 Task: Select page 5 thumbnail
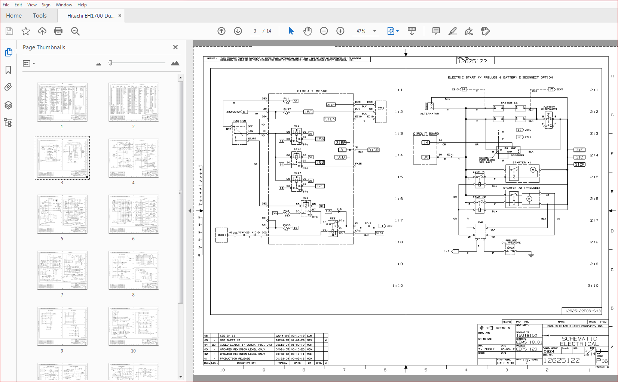[x=62, y=214]
